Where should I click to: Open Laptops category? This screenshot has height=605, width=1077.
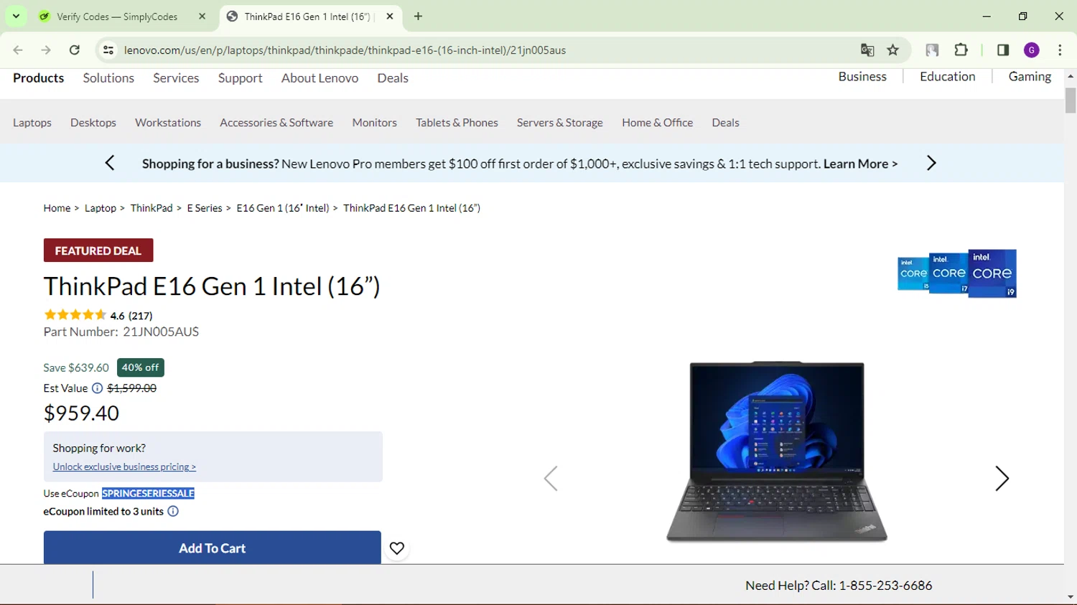[32, 123]
